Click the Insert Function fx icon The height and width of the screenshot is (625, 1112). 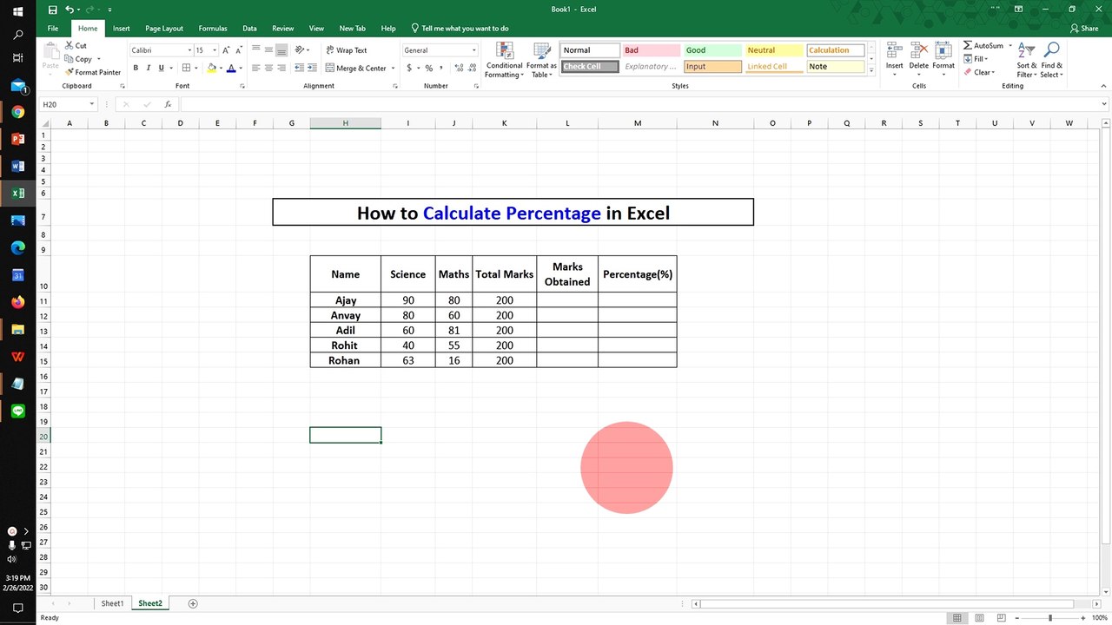[168, 104]
